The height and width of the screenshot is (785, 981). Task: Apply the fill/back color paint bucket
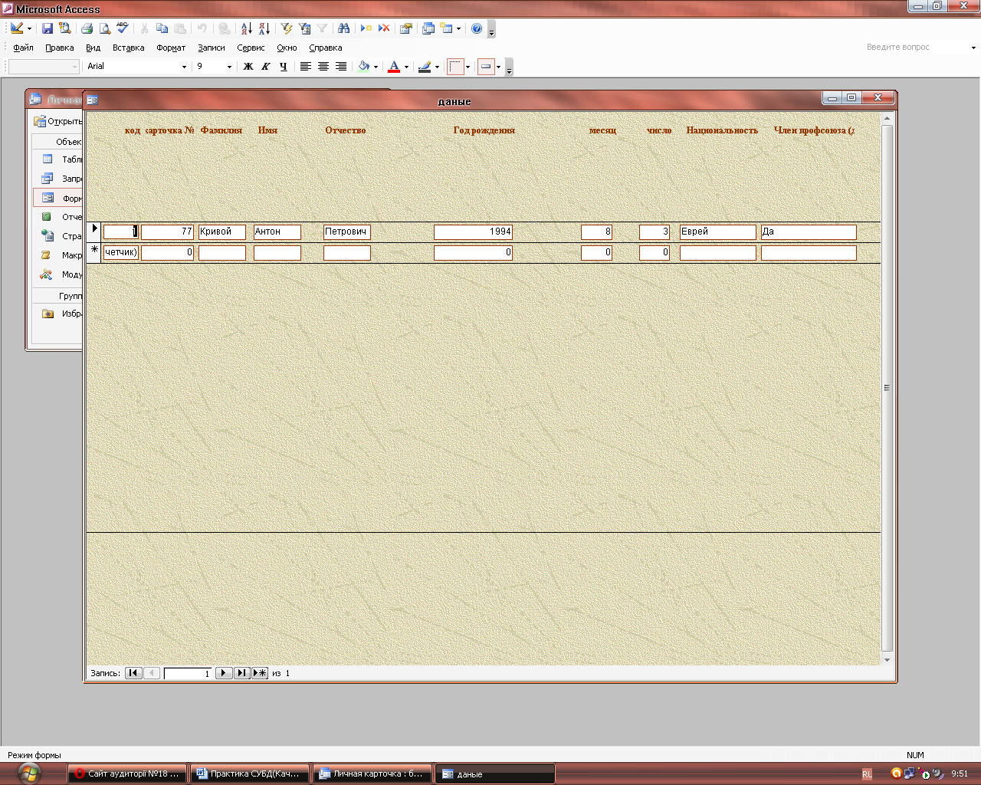(364, 67)
